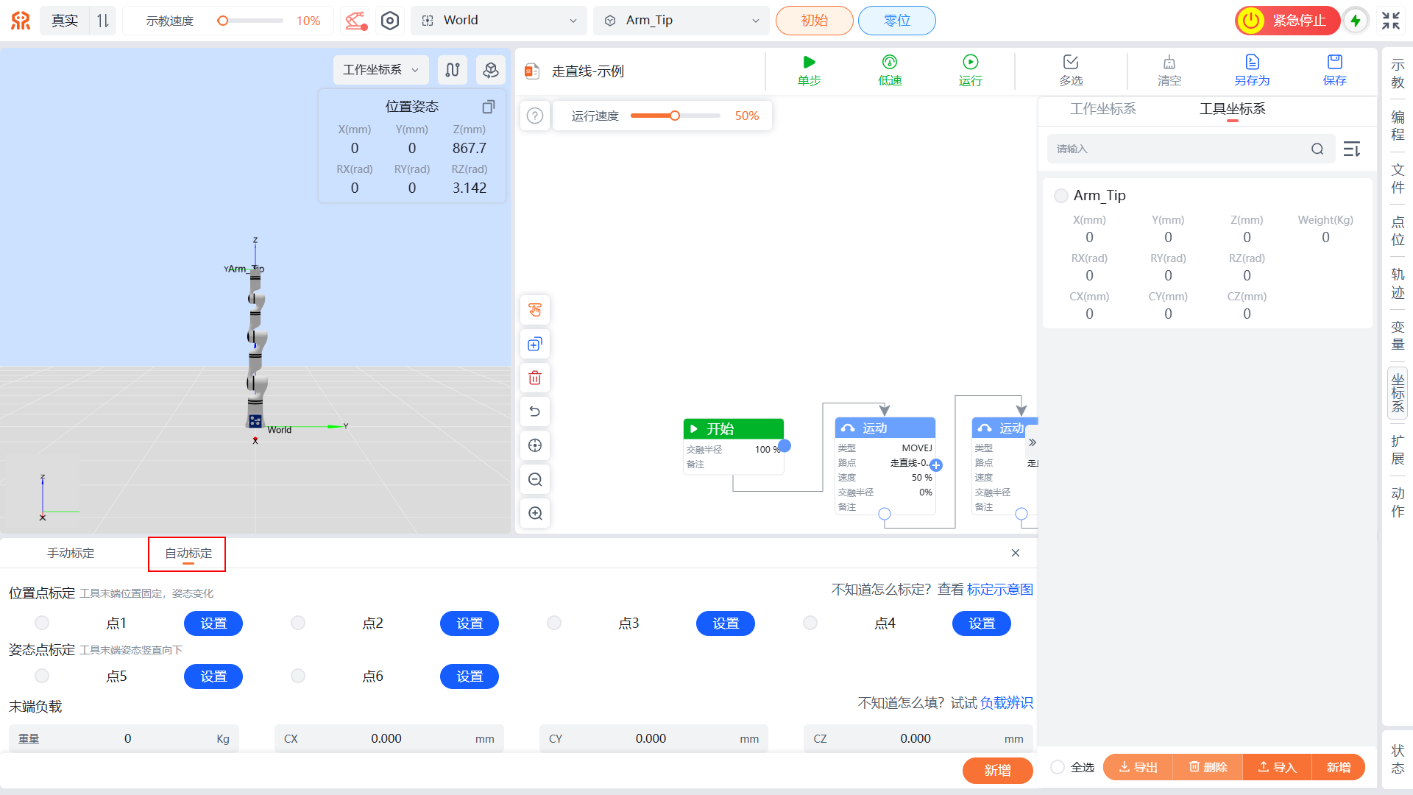Click the 设置 button for 点3

click(x=725, y=623)
